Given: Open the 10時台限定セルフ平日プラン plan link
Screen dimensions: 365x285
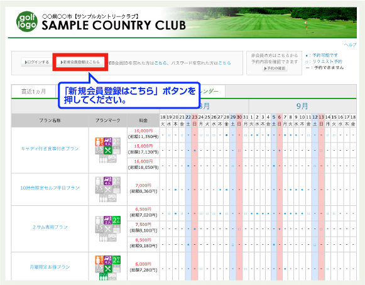Looking at the screenshot, I should [50, 188].
